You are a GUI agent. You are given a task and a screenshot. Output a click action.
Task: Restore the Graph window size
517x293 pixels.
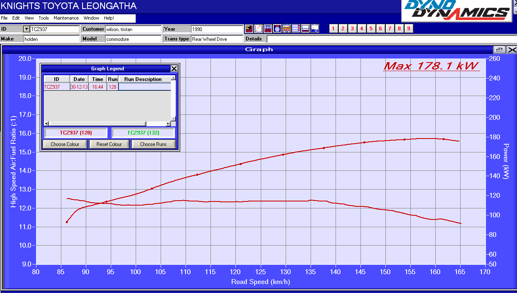499,50
